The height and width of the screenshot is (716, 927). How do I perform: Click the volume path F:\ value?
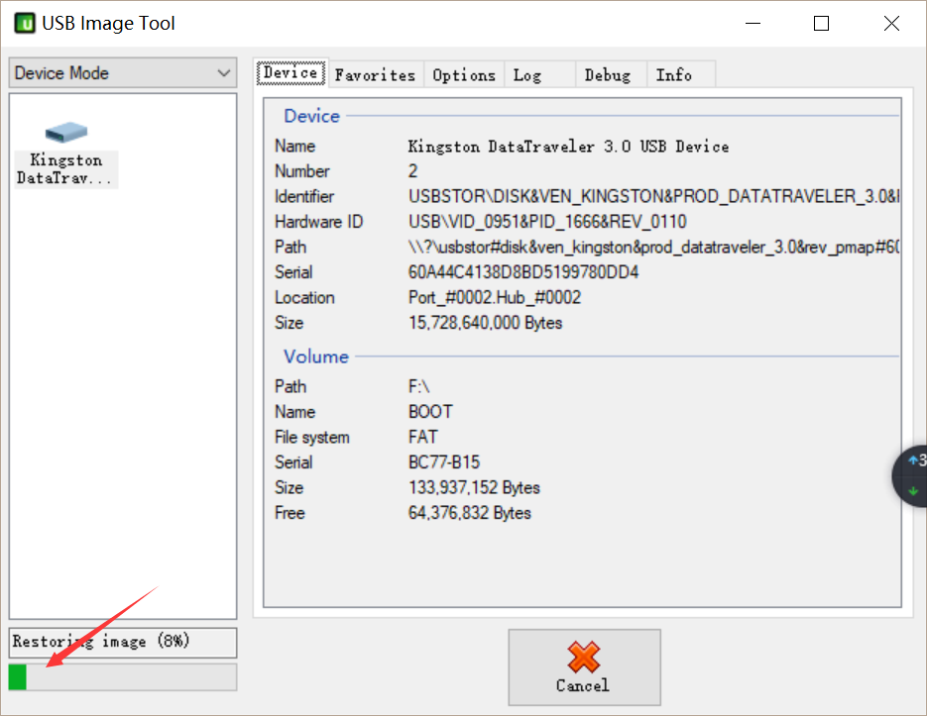418,386
